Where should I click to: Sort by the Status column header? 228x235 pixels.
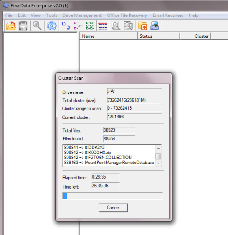click(159, 36)
